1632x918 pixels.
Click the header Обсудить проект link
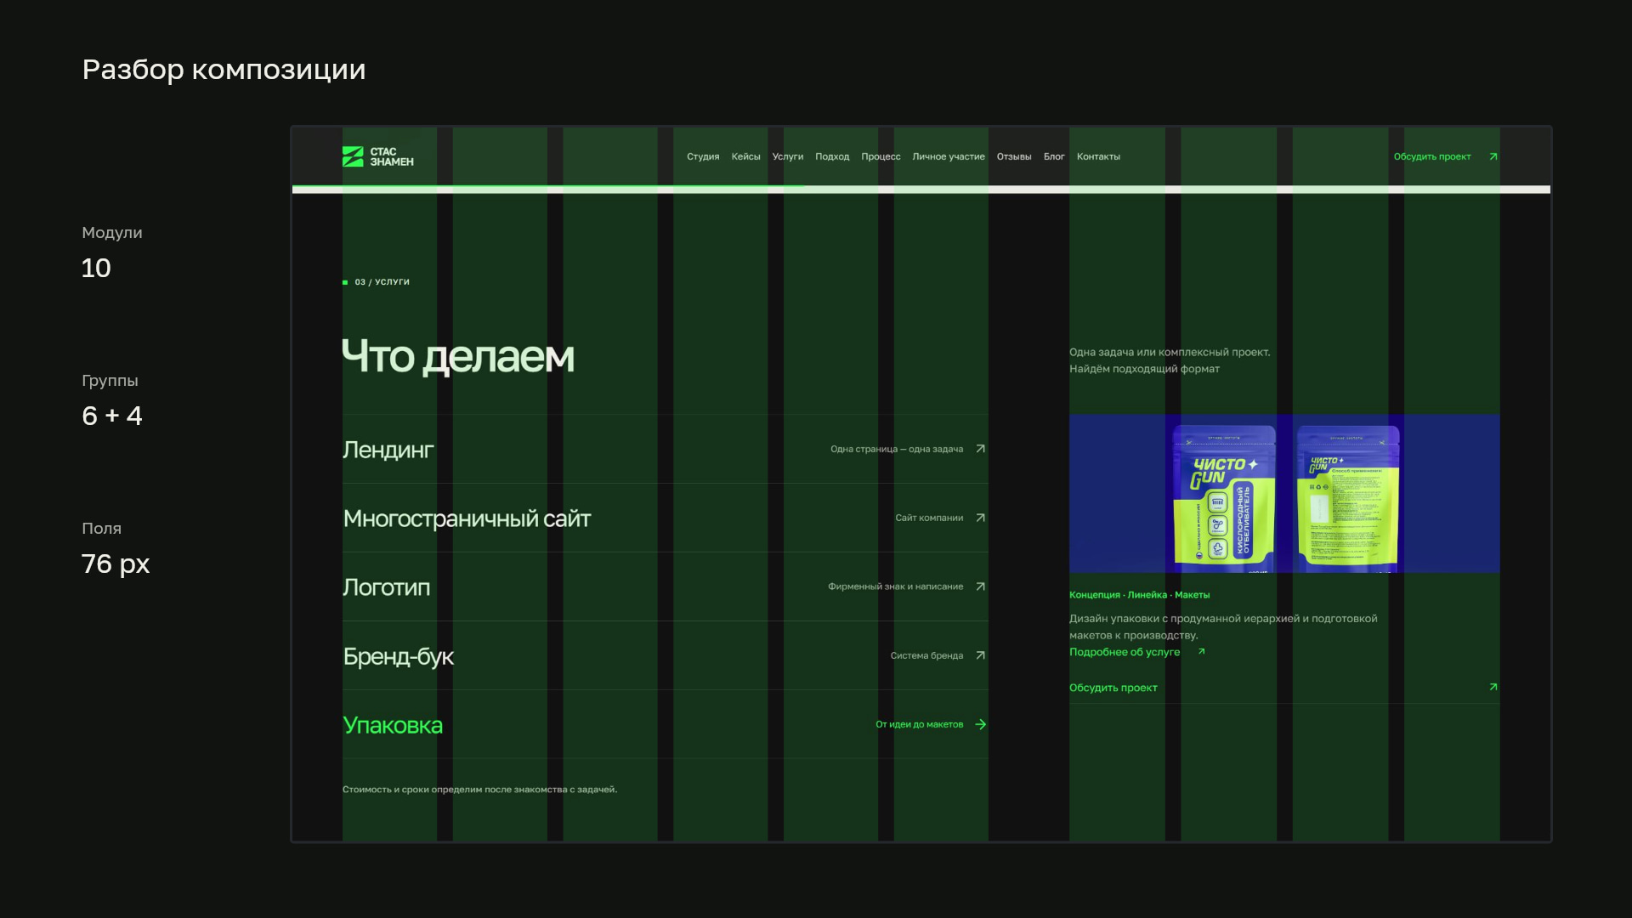1432,156
